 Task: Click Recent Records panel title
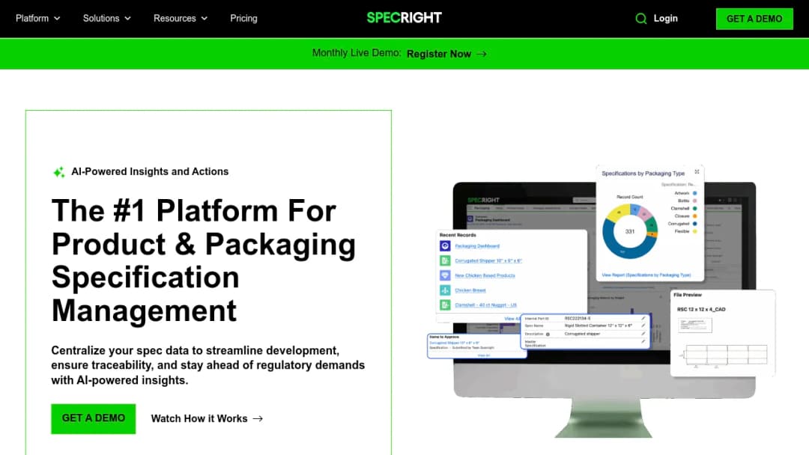click(458, 235)
